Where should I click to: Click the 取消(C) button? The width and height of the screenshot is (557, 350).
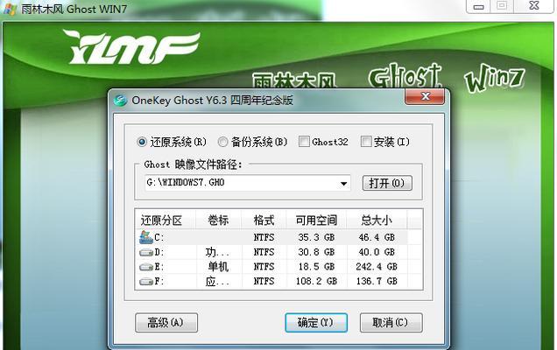click(391, 323)
